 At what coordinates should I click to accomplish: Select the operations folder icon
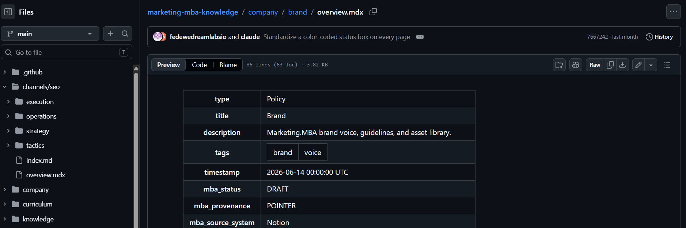pos(19,116)
